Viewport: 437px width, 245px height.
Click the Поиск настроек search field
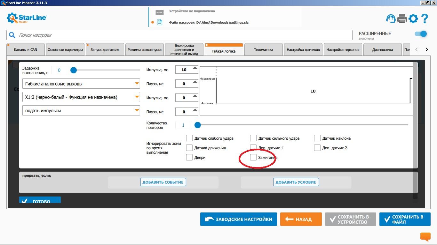(x=179, y=35)
